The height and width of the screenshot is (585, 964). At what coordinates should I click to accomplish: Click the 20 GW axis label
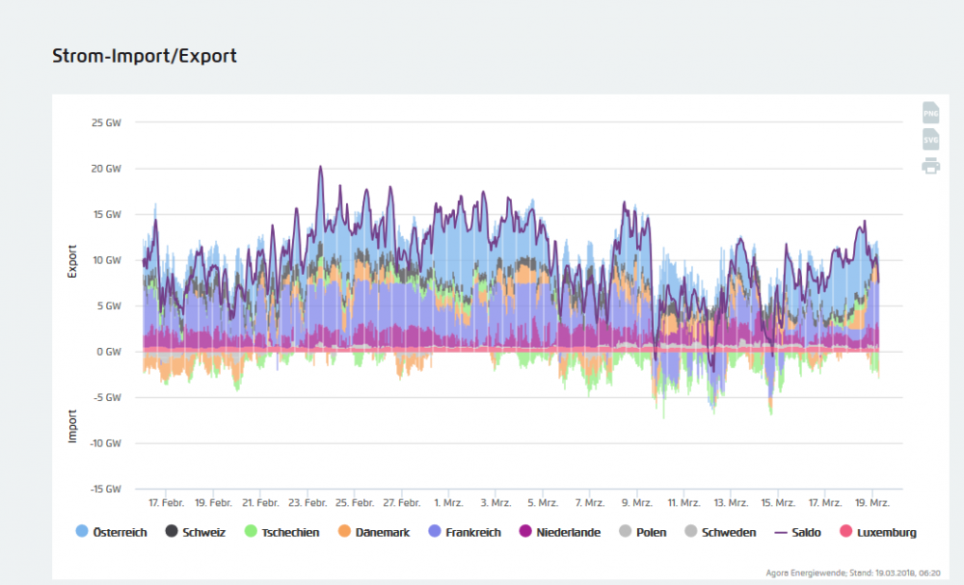pyautogui.click(x=106, y=169)
